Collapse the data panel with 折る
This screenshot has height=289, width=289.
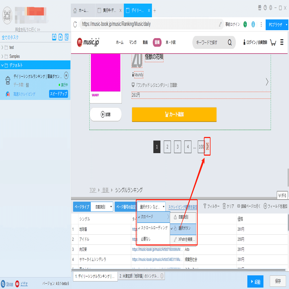(282, 196)
